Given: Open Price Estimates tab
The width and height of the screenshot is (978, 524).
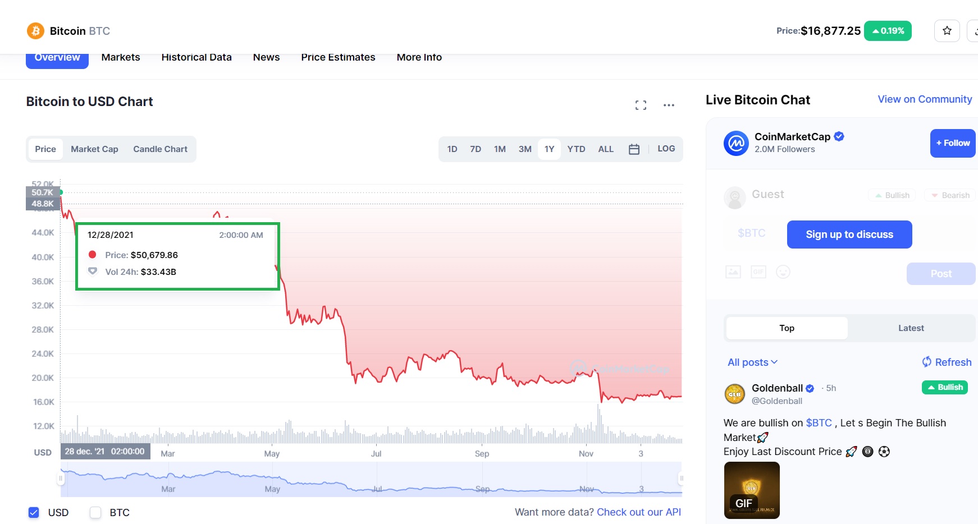Looking at the screenshot, I should [338, 57].
